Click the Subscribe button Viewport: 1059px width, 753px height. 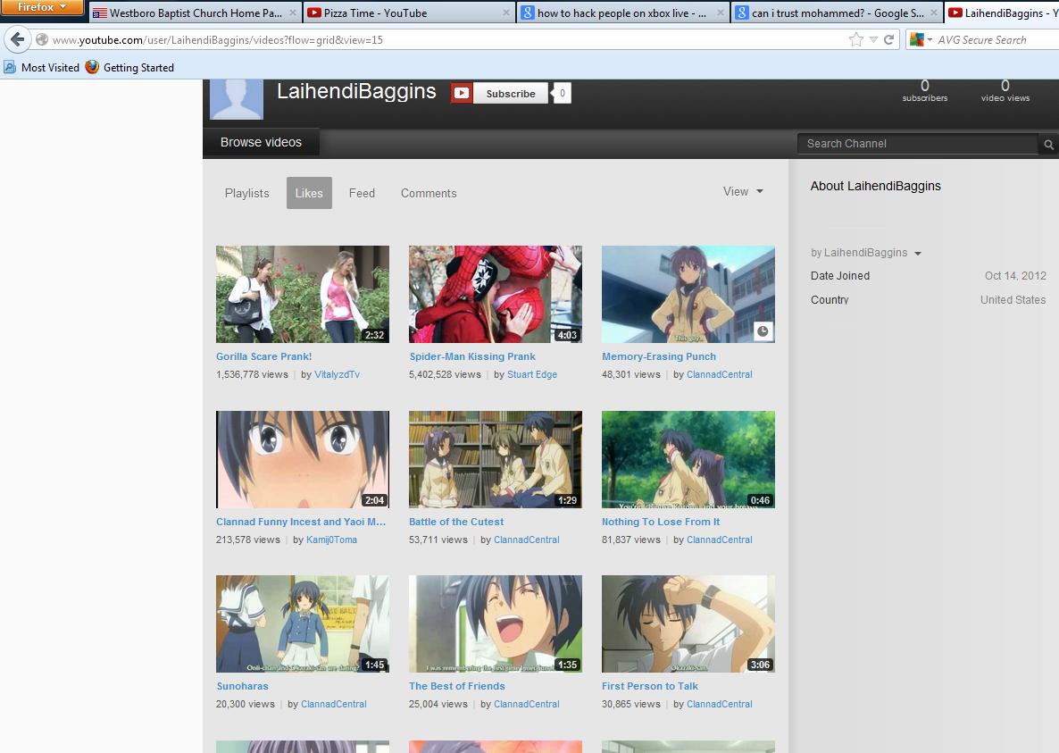pyautogui.click(x=511, y=93)
